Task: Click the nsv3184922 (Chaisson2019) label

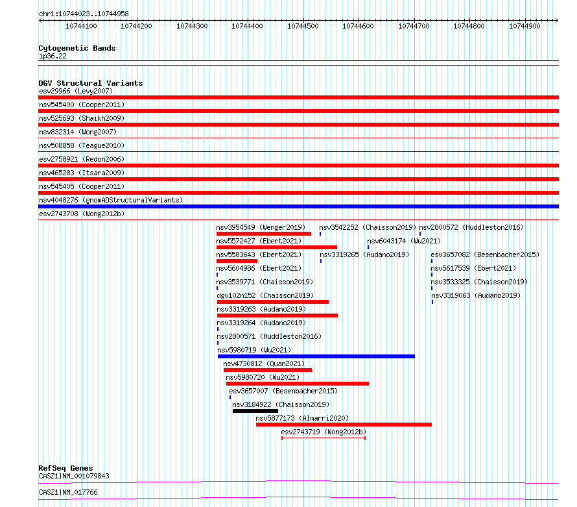Action: [281, 404]
